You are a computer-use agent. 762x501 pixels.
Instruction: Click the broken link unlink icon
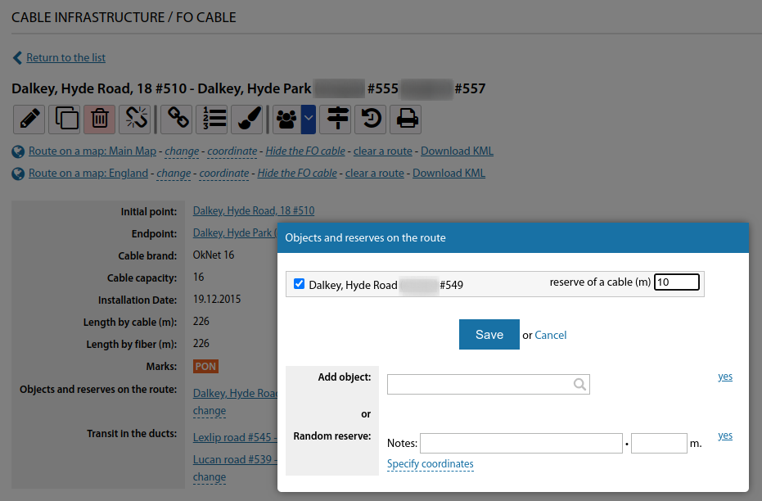[x=135, y=120]
